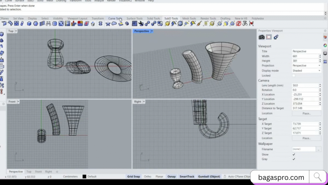Enable Grid Snap in the status bar
The width and height of the screenshot is (328, 185).
tap(134, 176)
